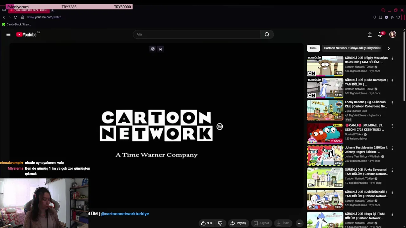Open options for Rigby Mezuniyet Balosunda video
This screenshot has height=228, width=406.
392,58
